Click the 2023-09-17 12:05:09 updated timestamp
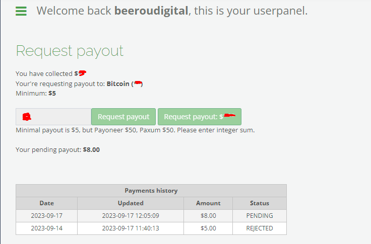This screenshot has height=244, width=371. [x=131, y=216]
